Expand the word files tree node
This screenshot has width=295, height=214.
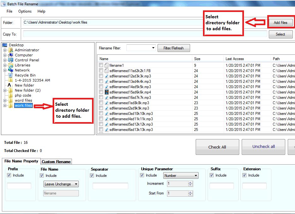pos(5,100)
